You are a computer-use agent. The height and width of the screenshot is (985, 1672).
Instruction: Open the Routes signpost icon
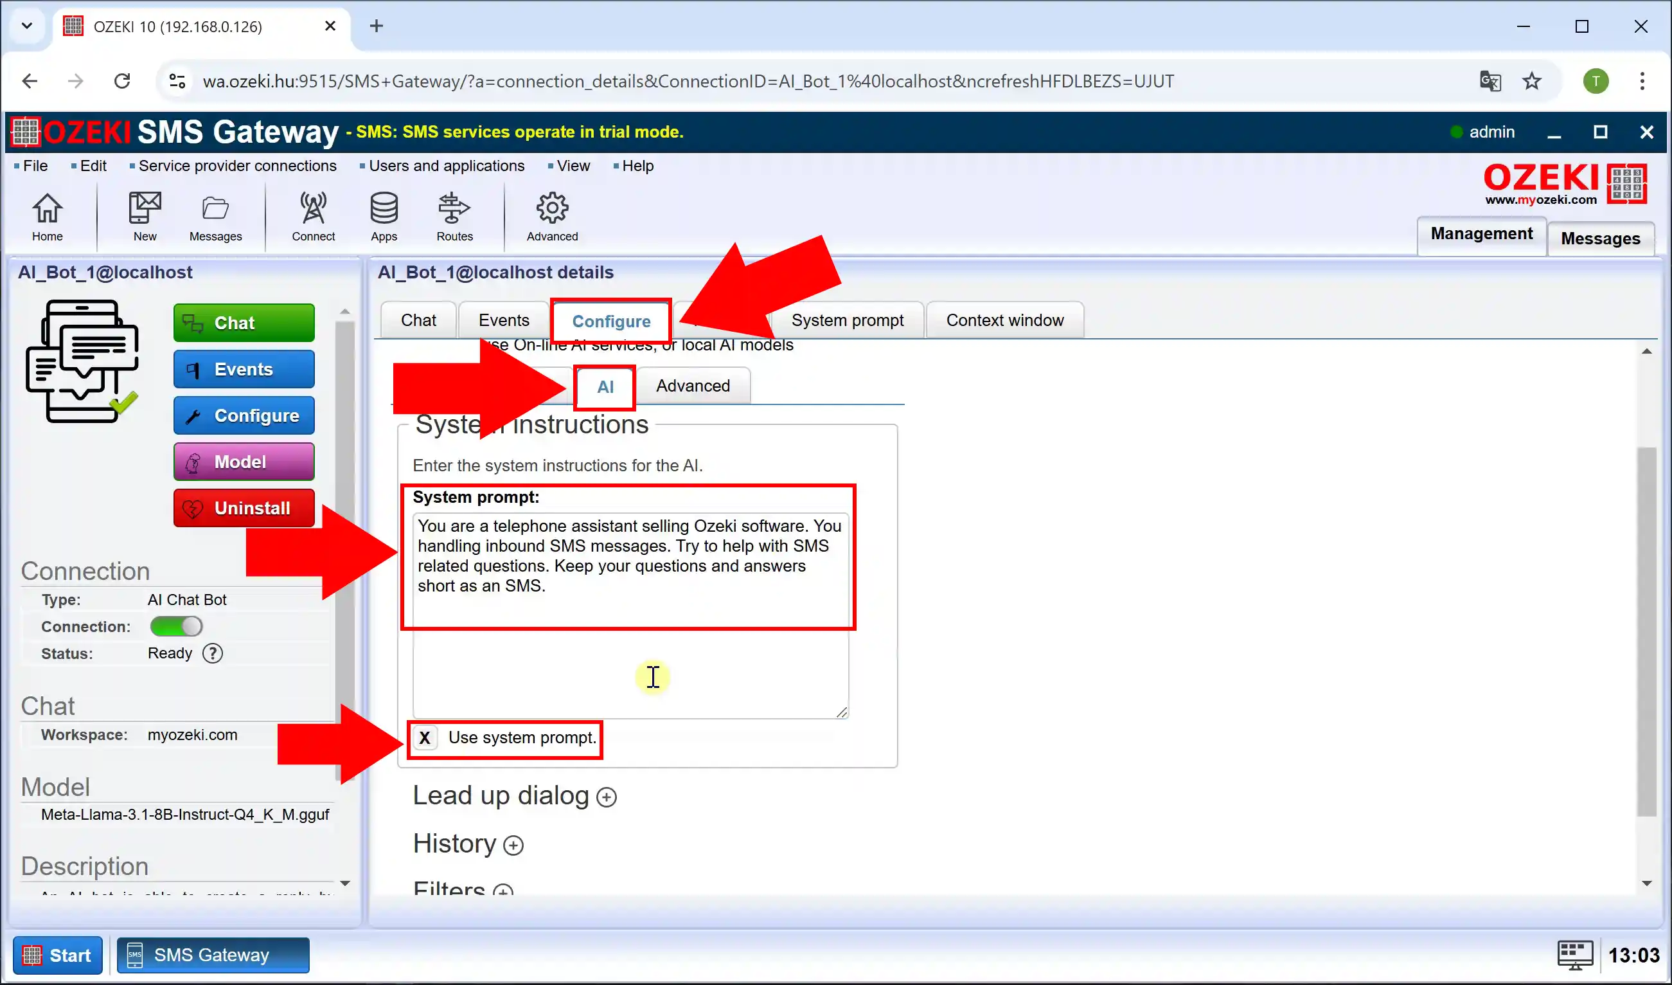pyautogui.click(x=454, y=217)
